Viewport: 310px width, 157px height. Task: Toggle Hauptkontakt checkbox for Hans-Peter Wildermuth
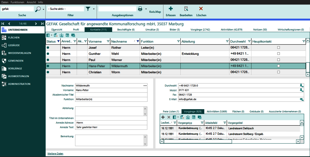pos(279,66)
